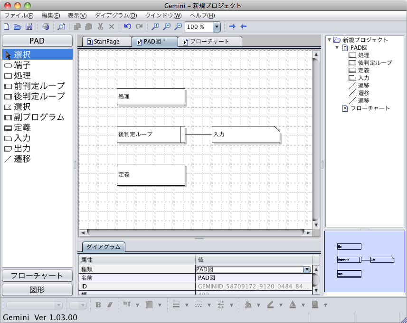Screen dimensions: 407x323
Task: Click the blue left arrow icon
Action: 244,27
